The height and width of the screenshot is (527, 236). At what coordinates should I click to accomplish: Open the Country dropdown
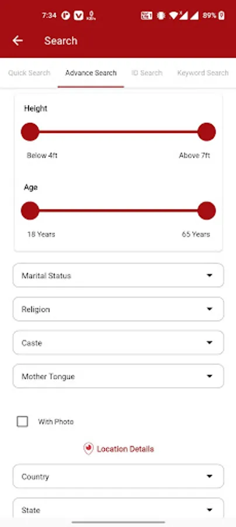pos(119,476)
